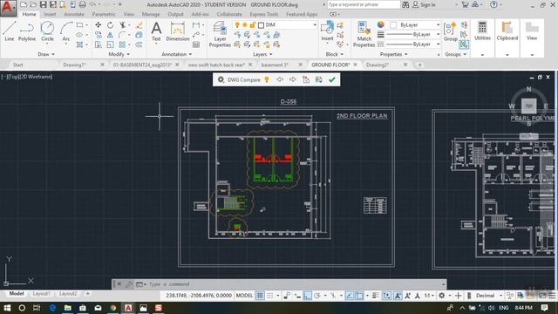The width and height of the screenshot is (558, 314).
Task: Add a new drawing tab with plus
Action: click(419, 65)
